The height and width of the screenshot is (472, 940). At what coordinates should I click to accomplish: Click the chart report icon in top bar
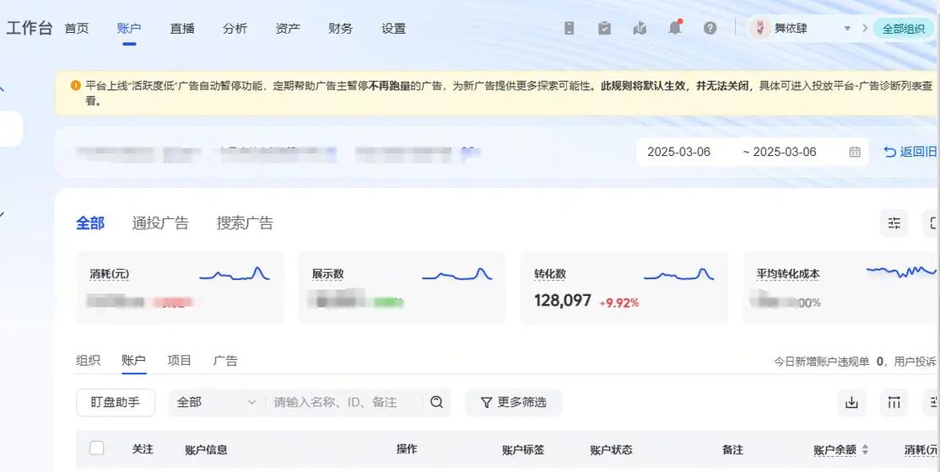[x=640, y=28]
